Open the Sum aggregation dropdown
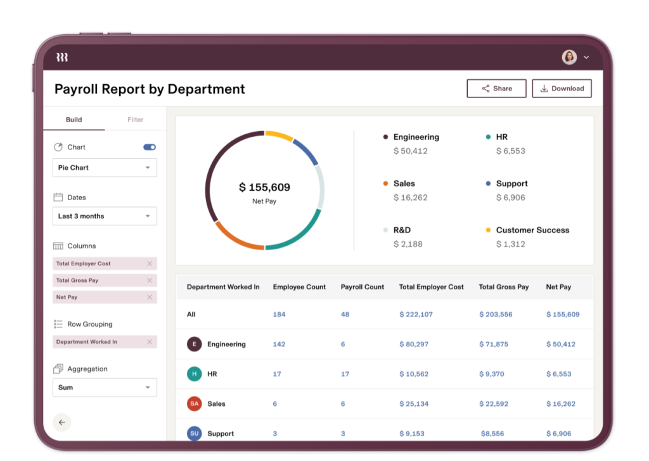 tap(105, 388)
